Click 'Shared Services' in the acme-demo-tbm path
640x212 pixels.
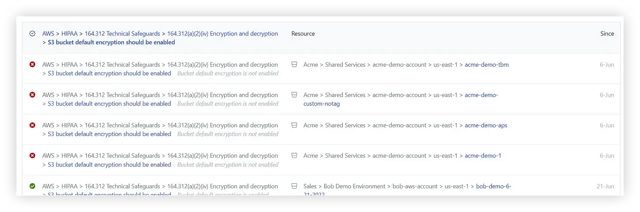tap(345, 65)
